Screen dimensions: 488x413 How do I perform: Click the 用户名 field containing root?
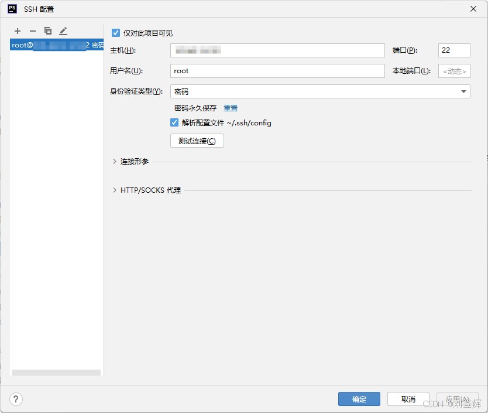[277, 71]
